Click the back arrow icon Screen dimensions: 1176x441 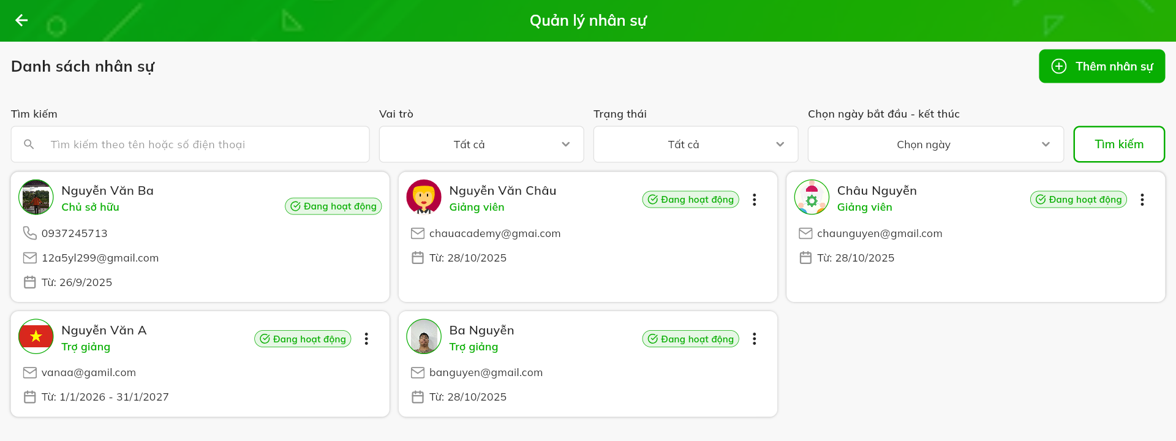pos(21,20)
